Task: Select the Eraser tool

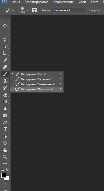Action: [5, 95]
